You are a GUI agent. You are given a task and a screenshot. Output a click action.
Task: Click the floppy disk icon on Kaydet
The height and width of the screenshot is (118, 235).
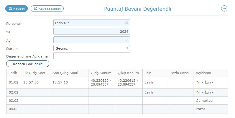(x=10, y=8)
